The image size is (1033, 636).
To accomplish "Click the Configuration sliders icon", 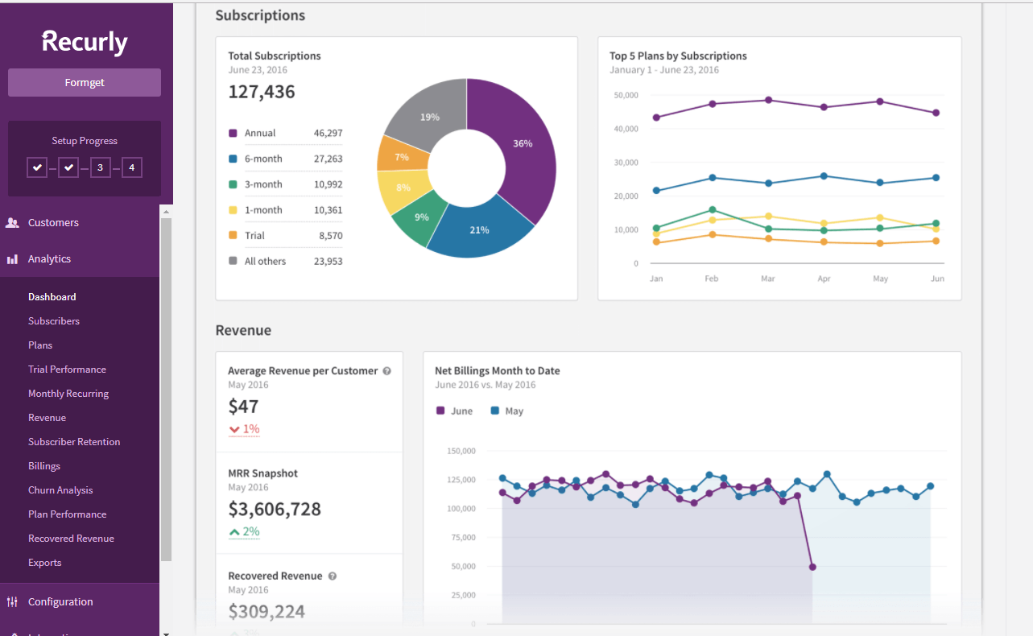I will click(12, 601).
